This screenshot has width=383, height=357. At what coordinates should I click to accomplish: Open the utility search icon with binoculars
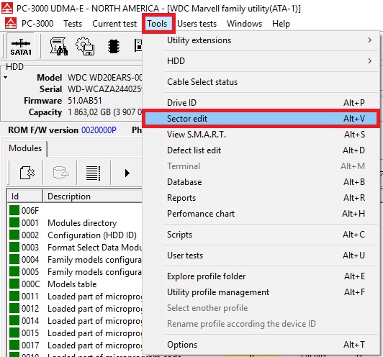pyautogui.click(x=58, y=46)
